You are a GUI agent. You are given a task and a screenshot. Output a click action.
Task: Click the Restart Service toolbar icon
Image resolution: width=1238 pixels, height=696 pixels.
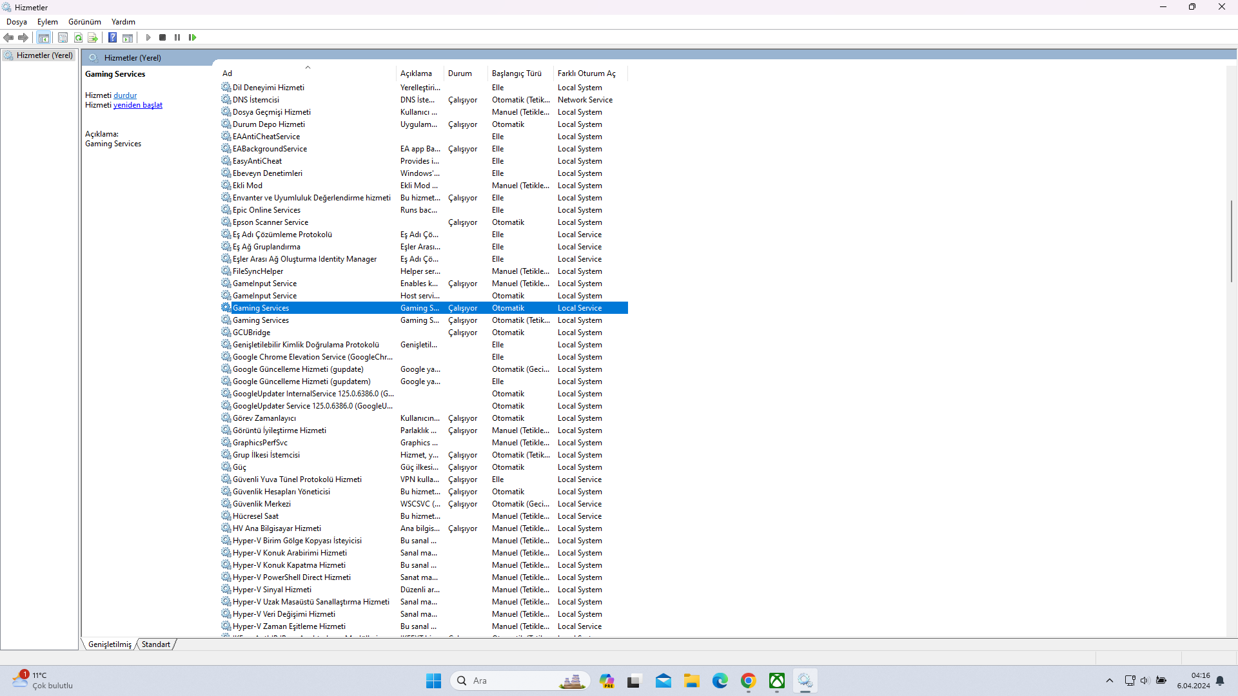192,37
